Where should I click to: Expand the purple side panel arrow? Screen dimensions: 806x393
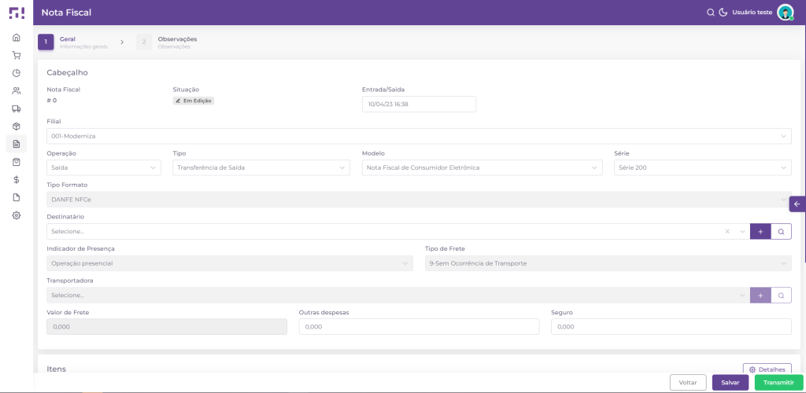pyautogui.click(x=798, y=204)
